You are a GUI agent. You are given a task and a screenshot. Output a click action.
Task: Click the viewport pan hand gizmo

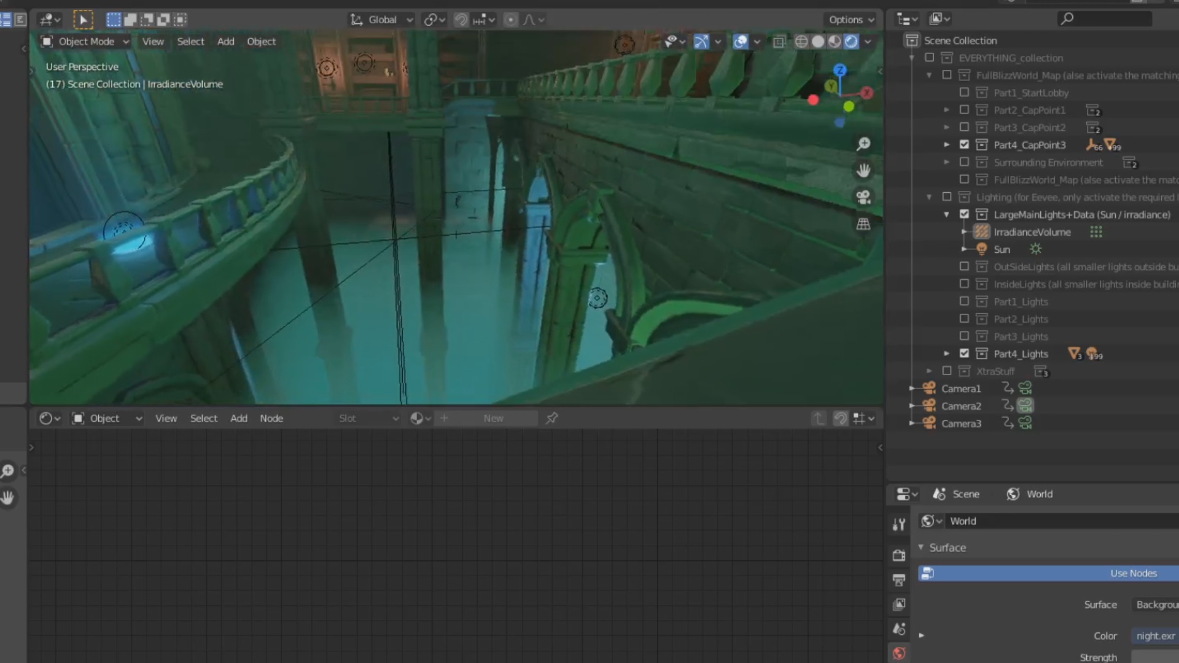coord(863,170)
